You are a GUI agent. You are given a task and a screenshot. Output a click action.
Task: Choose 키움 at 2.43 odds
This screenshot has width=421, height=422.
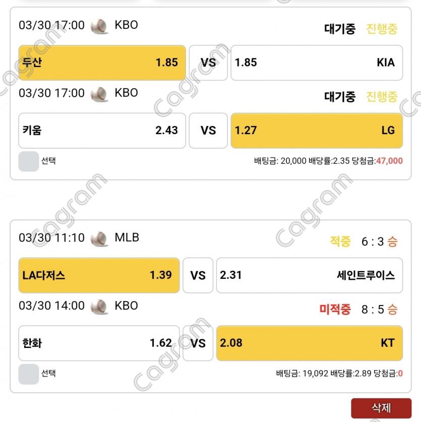coord(102,130)
